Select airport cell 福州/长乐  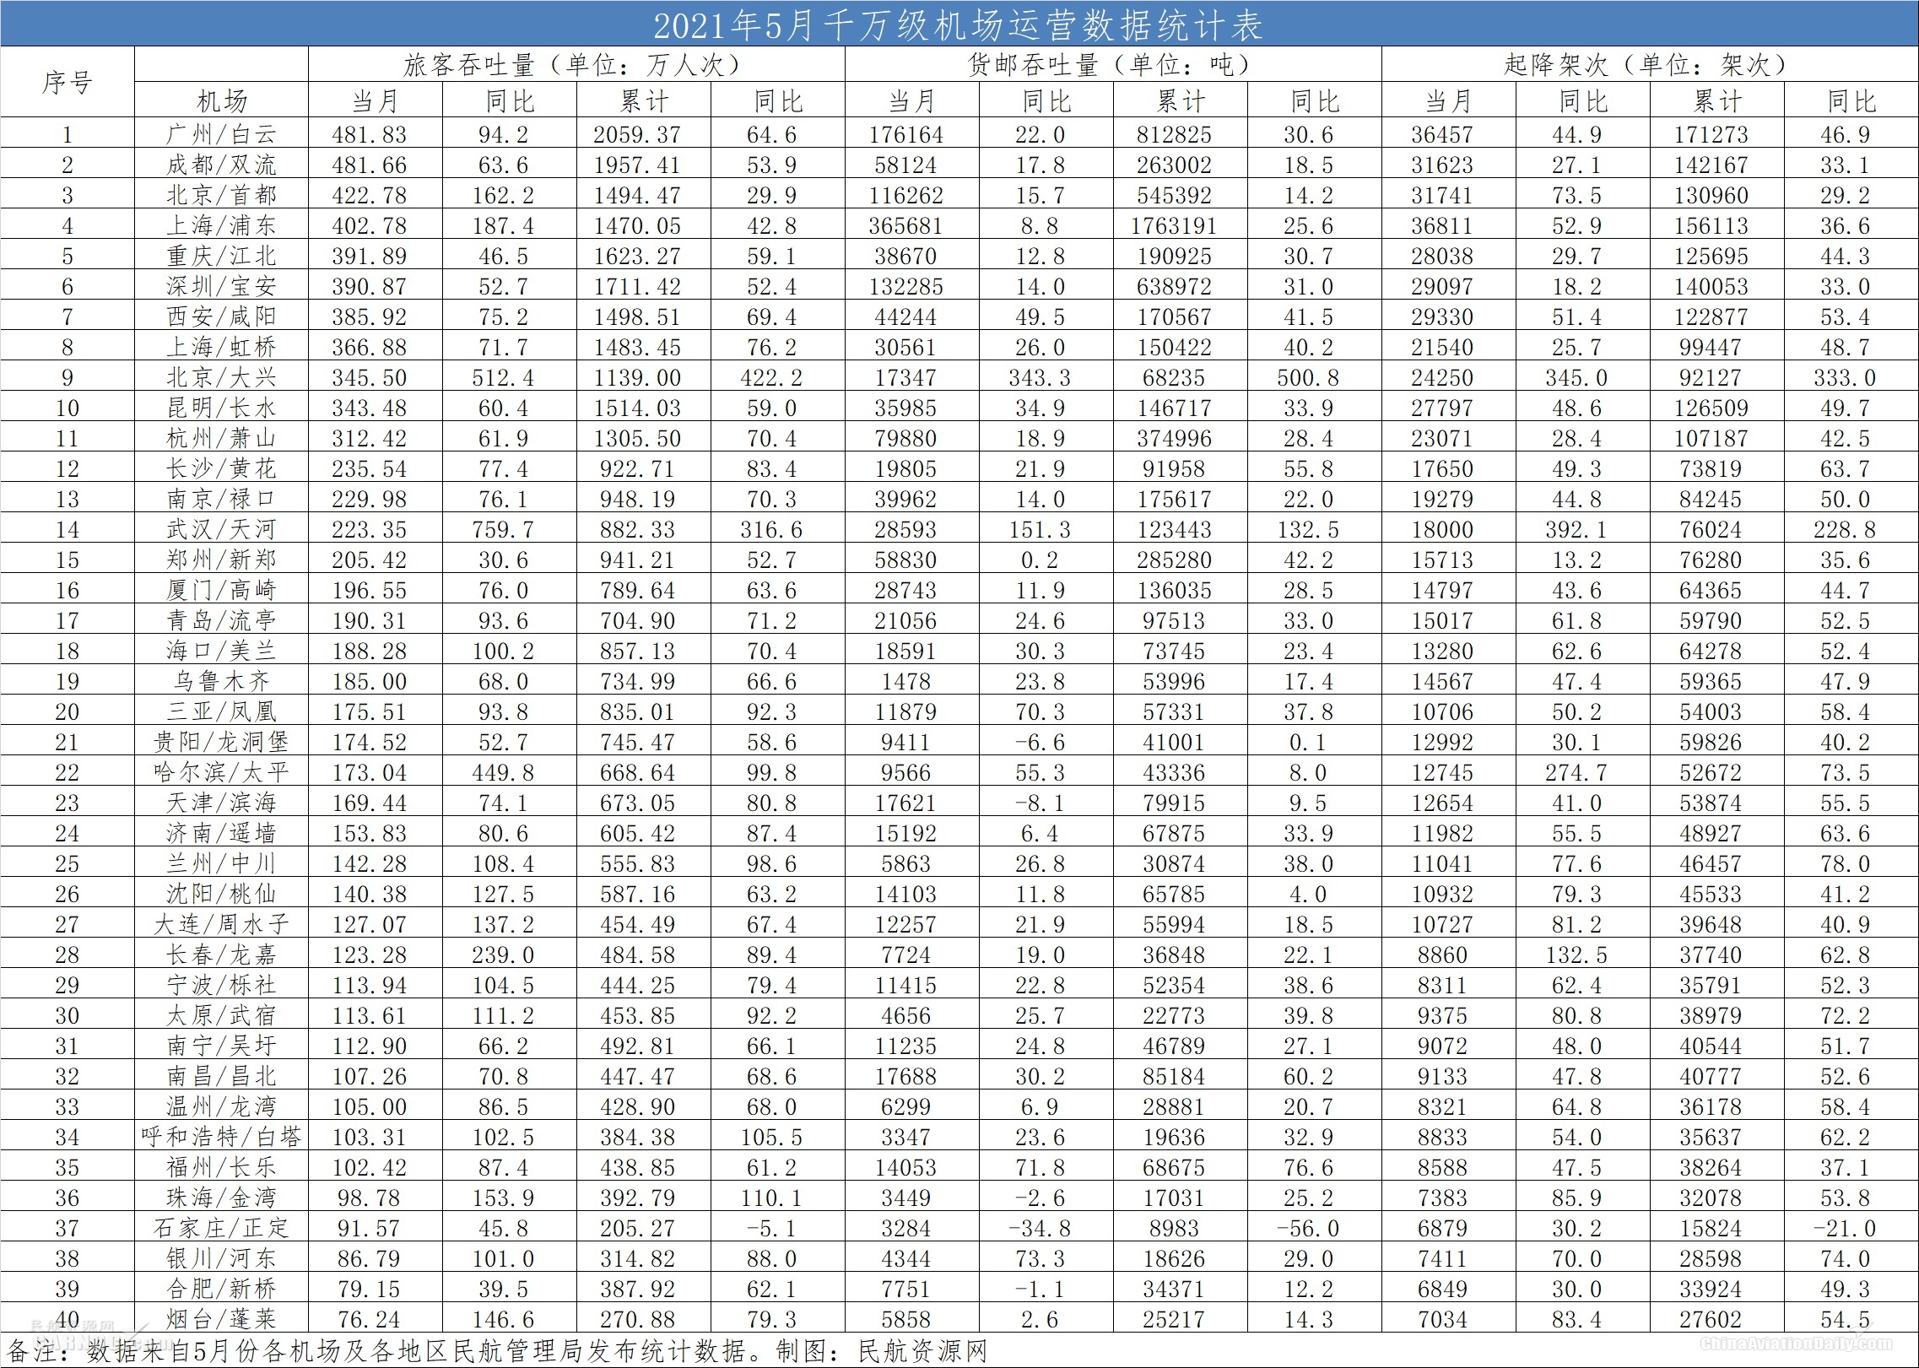(x=222, y=1167)
